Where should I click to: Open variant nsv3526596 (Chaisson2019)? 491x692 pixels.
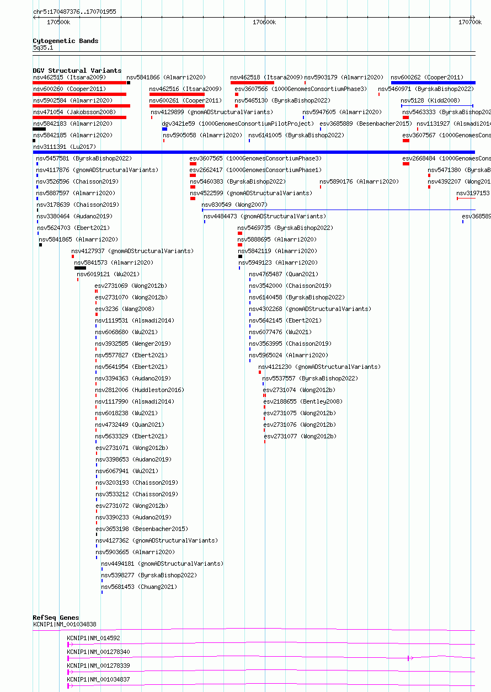tap(78, 181)
